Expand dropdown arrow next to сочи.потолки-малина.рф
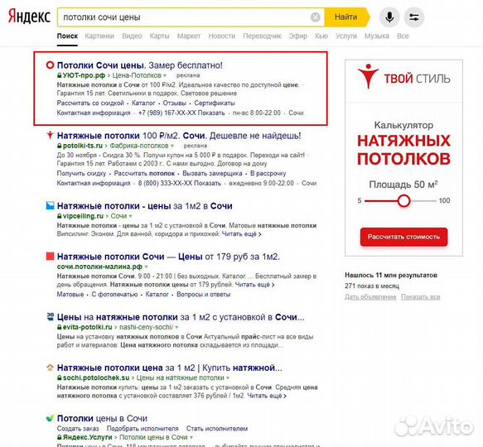Viewport: 483px width, 447px height. [147, 267]
